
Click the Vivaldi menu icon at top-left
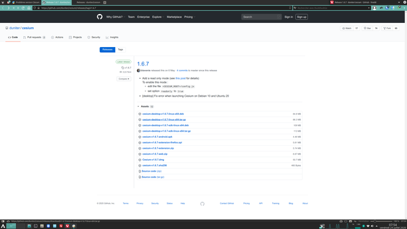(3, 3)
